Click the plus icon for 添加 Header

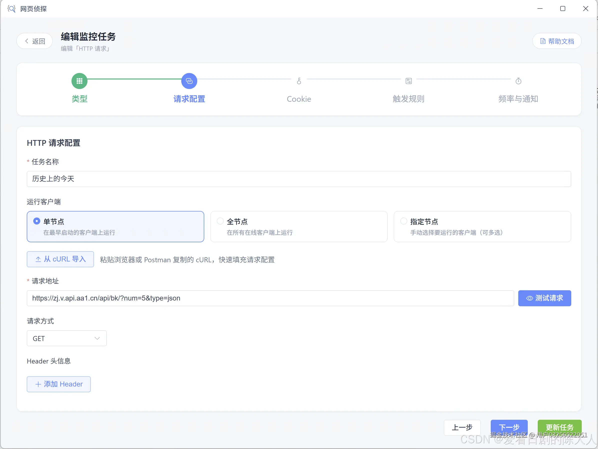(x=38, y=384)
